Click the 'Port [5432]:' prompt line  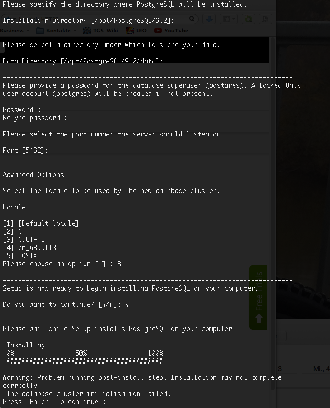click(25, 150)
